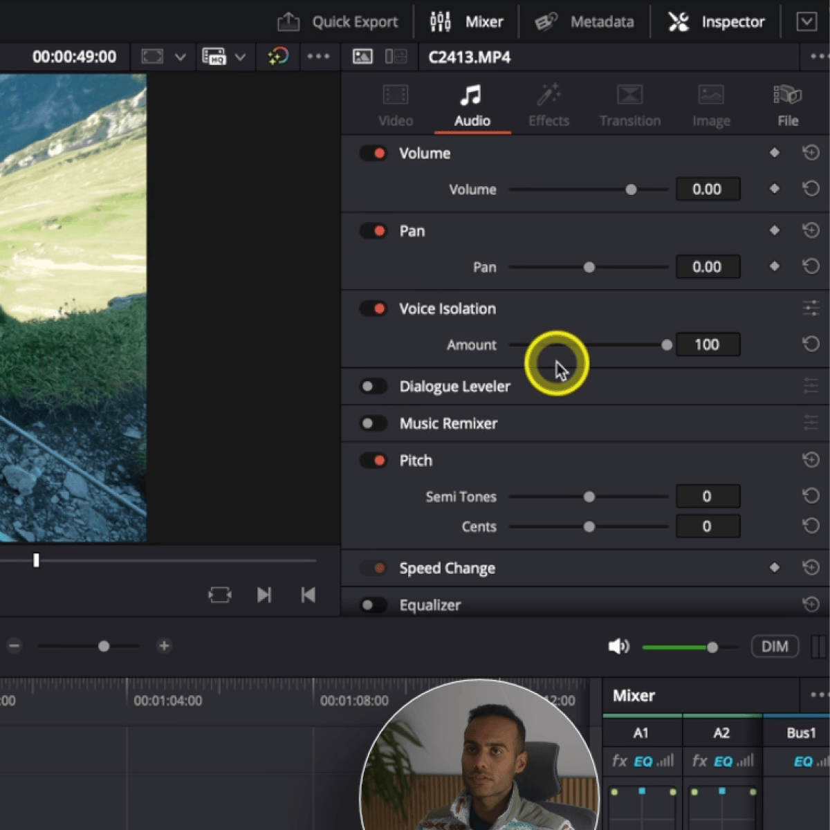This screenshot has width=830, height=830.
Task: Reset the Volume section with its reset icon
Action: coord(811,153)
